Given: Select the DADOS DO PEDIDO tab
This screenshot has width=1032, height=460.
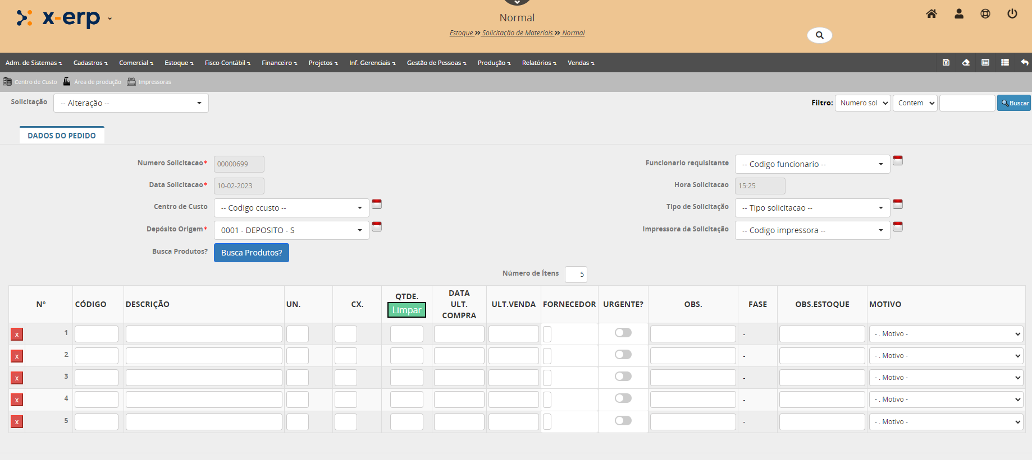Looking at the screenshot, I should (62, 136).
